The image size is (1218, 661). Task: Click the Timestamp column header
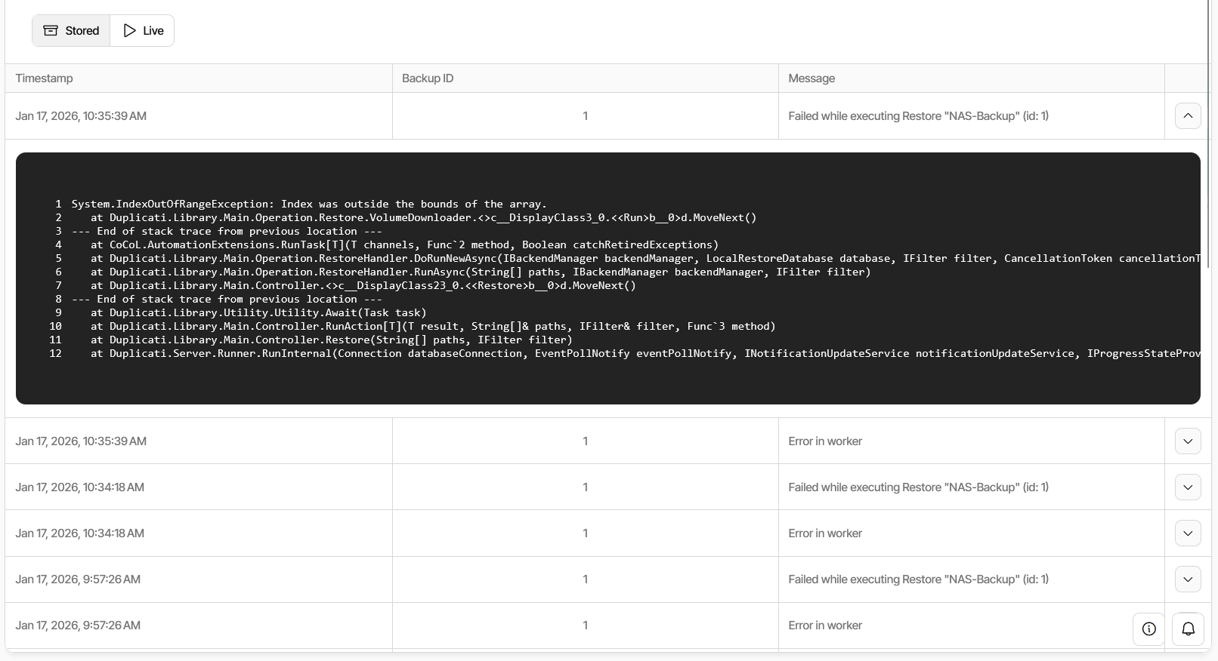(x=45, y=78)
